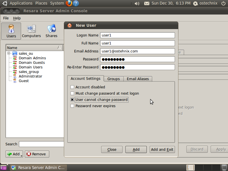Toggle Account disabled checkbox
Screen dimensions: 228x171
(x=72, y=87)
